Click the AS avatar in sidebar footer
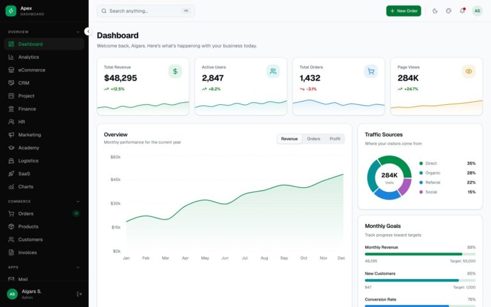 pos(12,294)
